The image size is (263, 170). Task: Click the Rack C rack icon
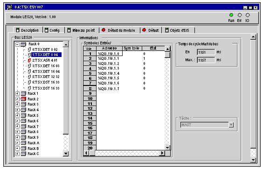[23, 154]
